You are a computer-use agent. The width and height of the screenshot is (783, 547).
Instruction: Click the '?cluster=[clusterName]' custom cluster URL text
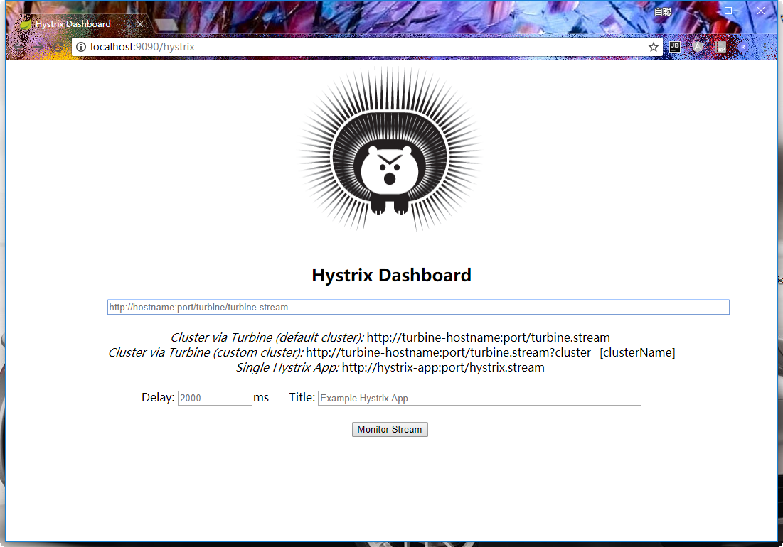pyautogui.click(x=612, y=352)
